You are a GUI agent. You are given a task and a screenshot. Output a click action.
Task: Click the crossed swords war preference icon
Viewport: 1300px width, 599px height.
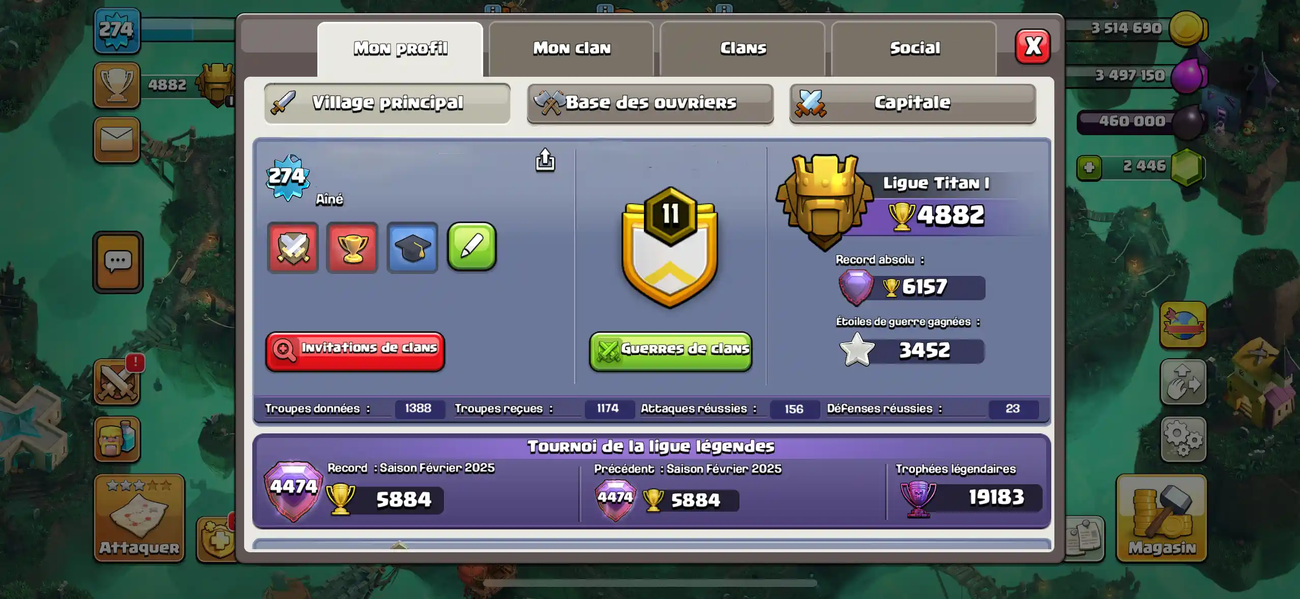click(293, 247)
